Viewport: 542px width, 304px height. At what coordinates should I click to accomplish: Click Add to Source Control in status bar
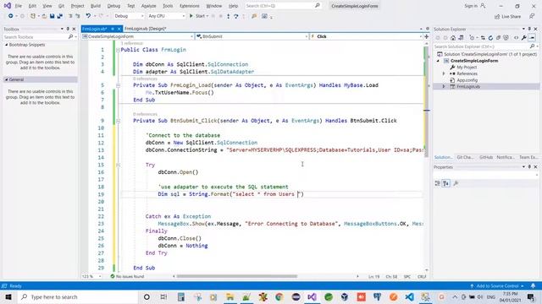click(x=497, y=285)
